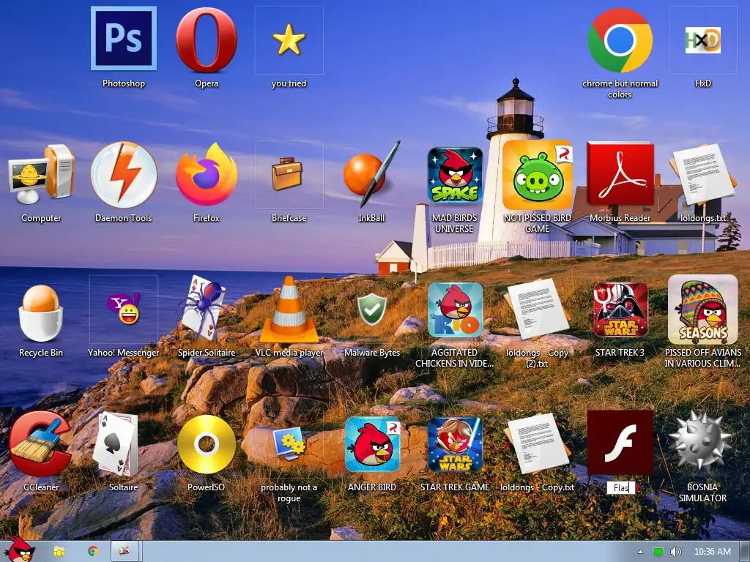The width and height of the screenshot is (750, 562).
Task: Select the STAR TREK GAME icon
Action: coord(455,444)
